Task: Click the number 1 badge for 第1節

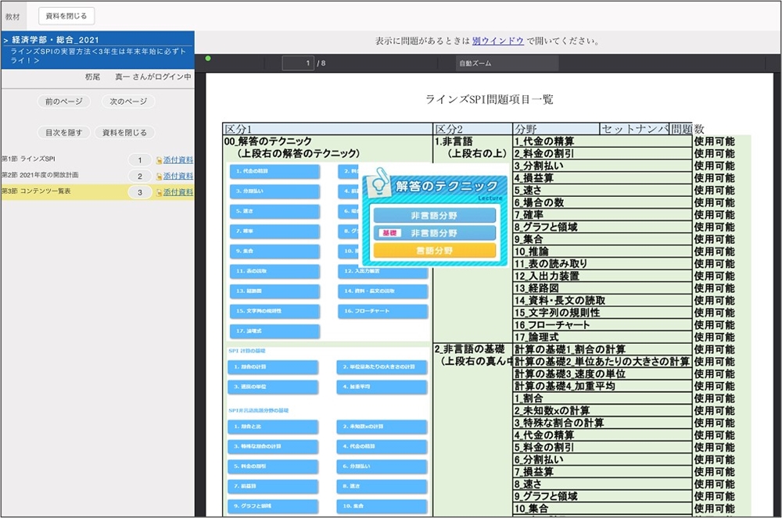Action: (x=140, y=160)
